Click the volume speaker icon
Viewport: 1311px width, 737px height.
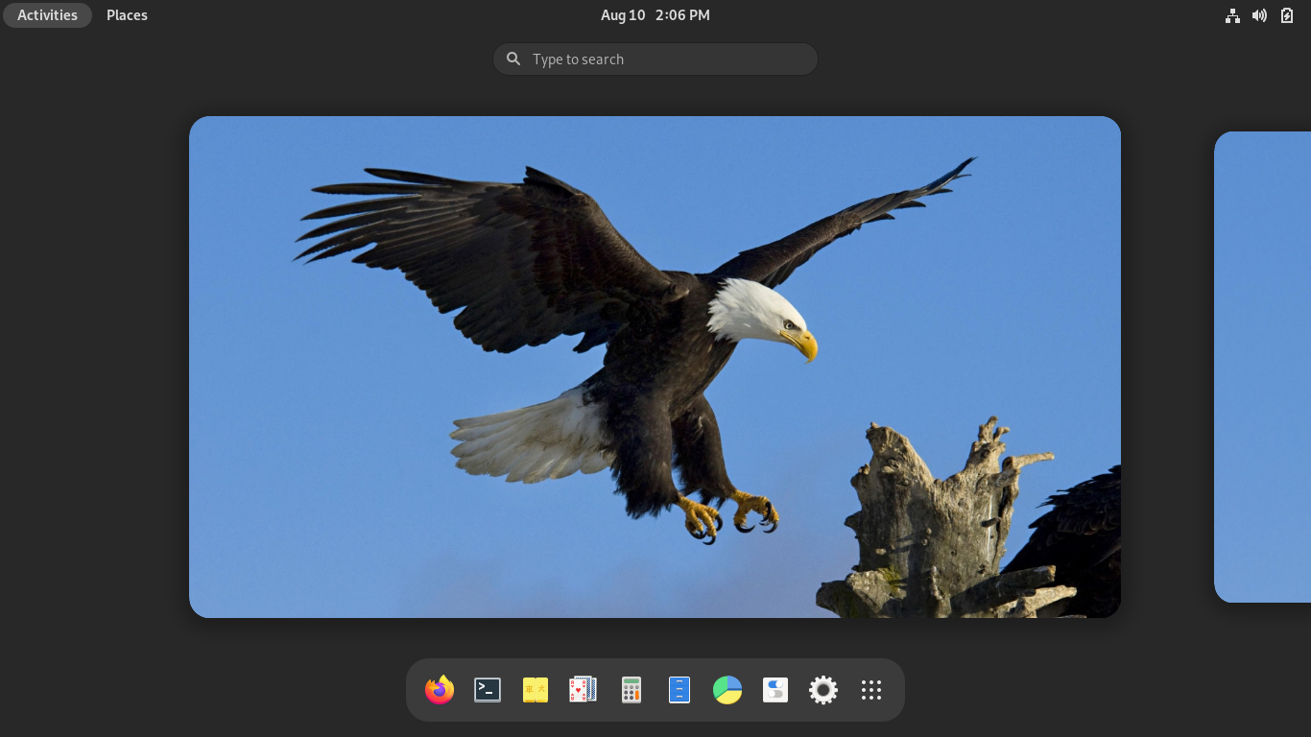[x=1259, y=15]
